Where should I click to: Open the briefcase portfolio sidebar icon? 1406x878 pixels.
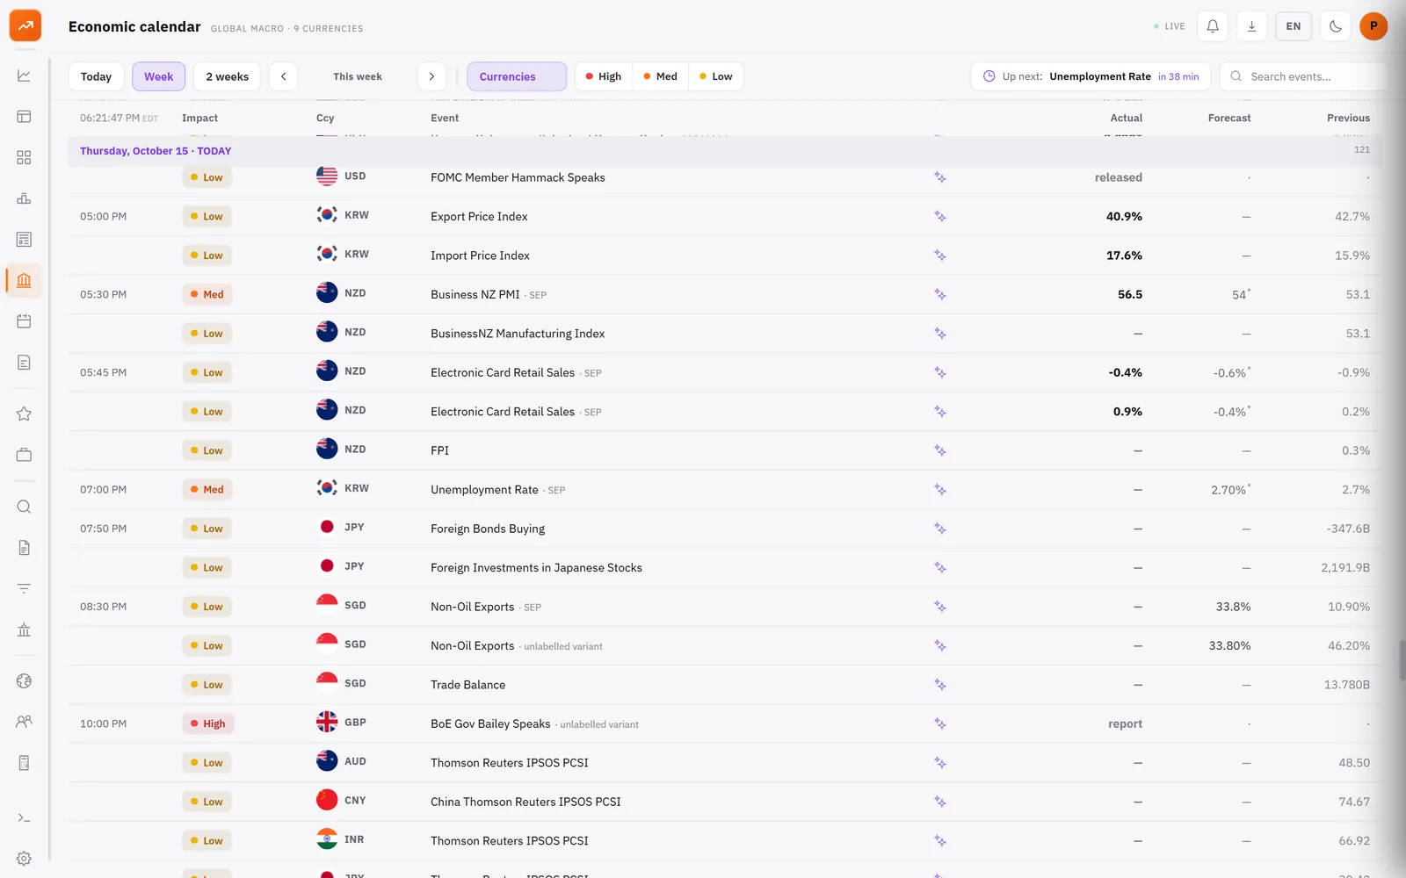click(x=24, y=455)
